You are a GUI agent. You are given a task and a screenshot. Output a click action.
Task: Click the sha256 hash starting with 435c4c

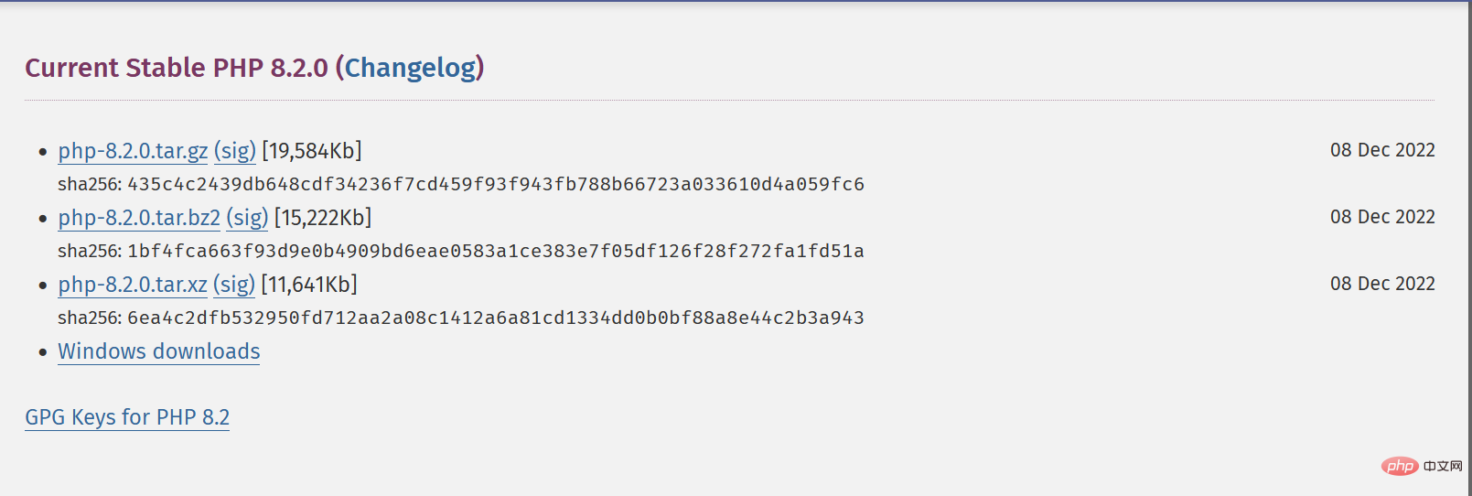pyautogui.click(x=495, y=184)
